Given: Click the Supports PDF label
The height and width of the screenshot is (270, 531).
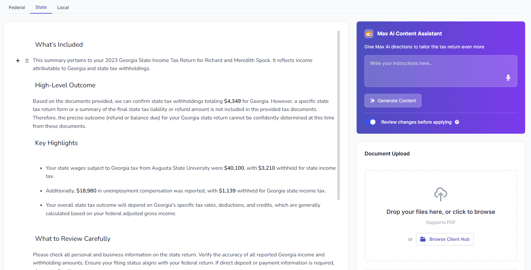Looking at the screenshot, I should coord(441,222).
